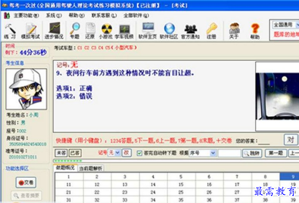Click the 对 answer button
299x203 pixels.
pos(291,140)
